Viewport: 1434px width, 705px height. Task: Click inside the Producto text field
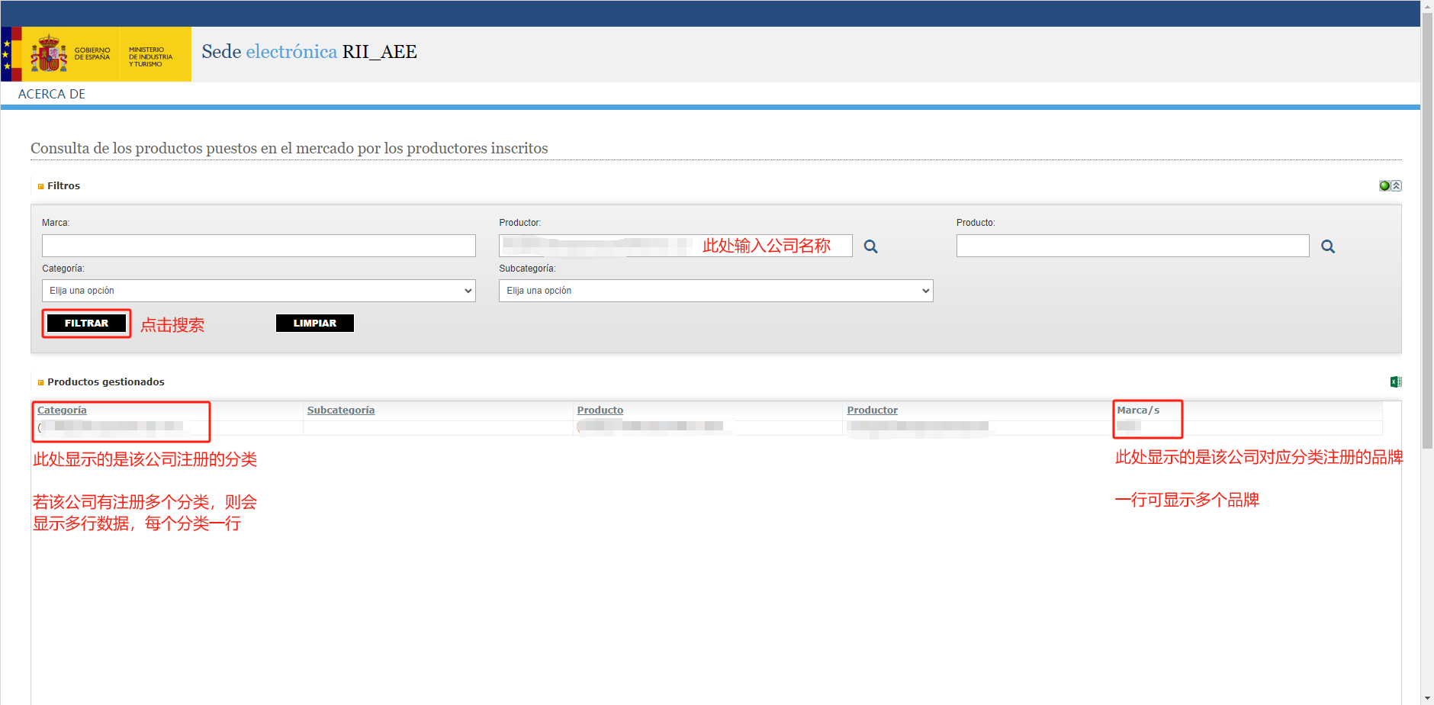[x=1132, y=246]
